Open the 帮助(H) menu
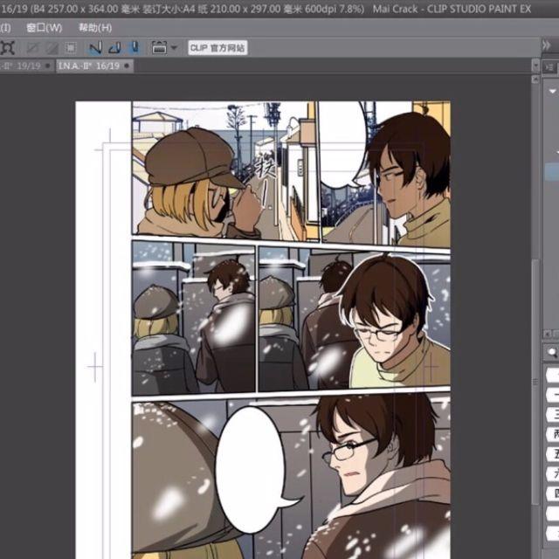This screenshot has height=559, width=559. coord(95,27)
